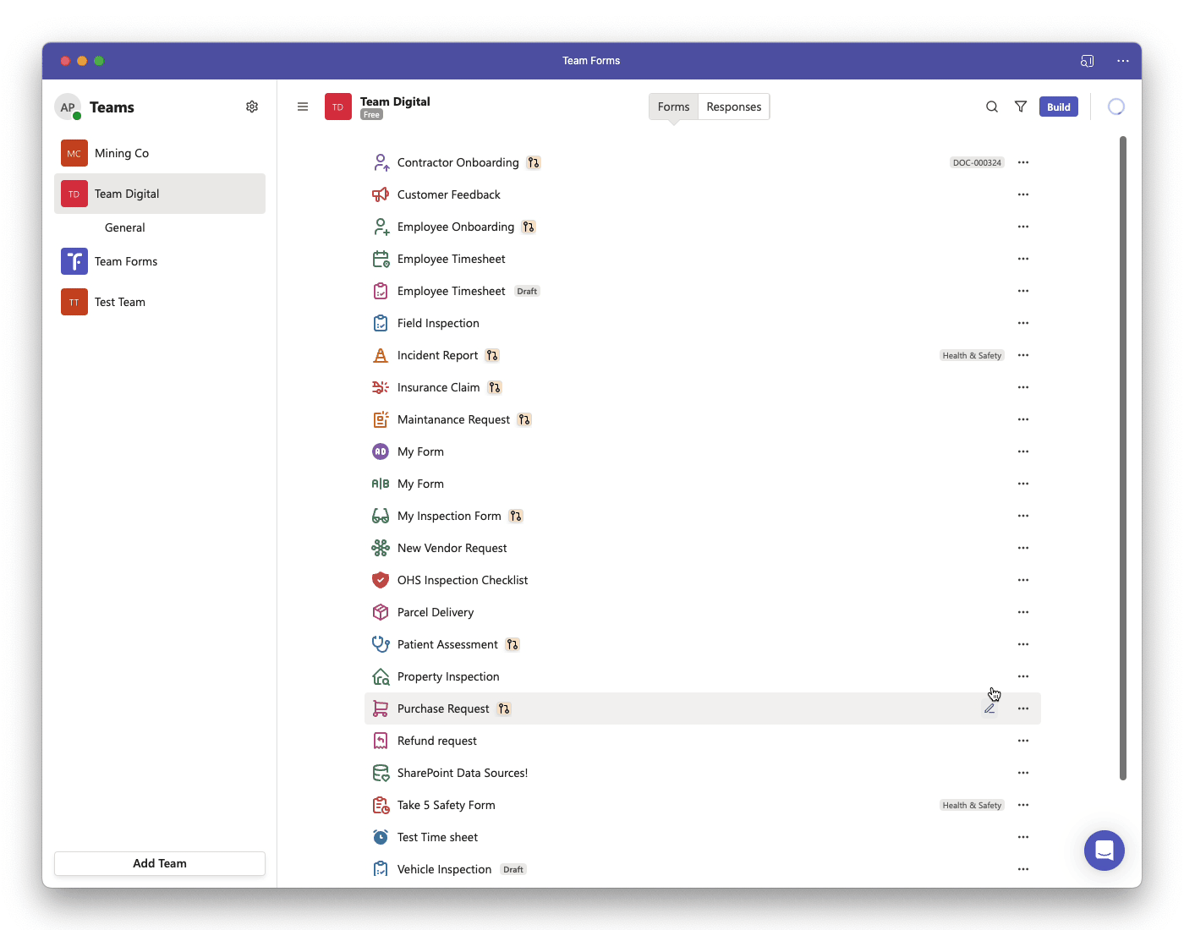Click the Parcel Delivery box icon
Screen dimensions: 1184x930
pyautogui.click(x=381, y=612)
